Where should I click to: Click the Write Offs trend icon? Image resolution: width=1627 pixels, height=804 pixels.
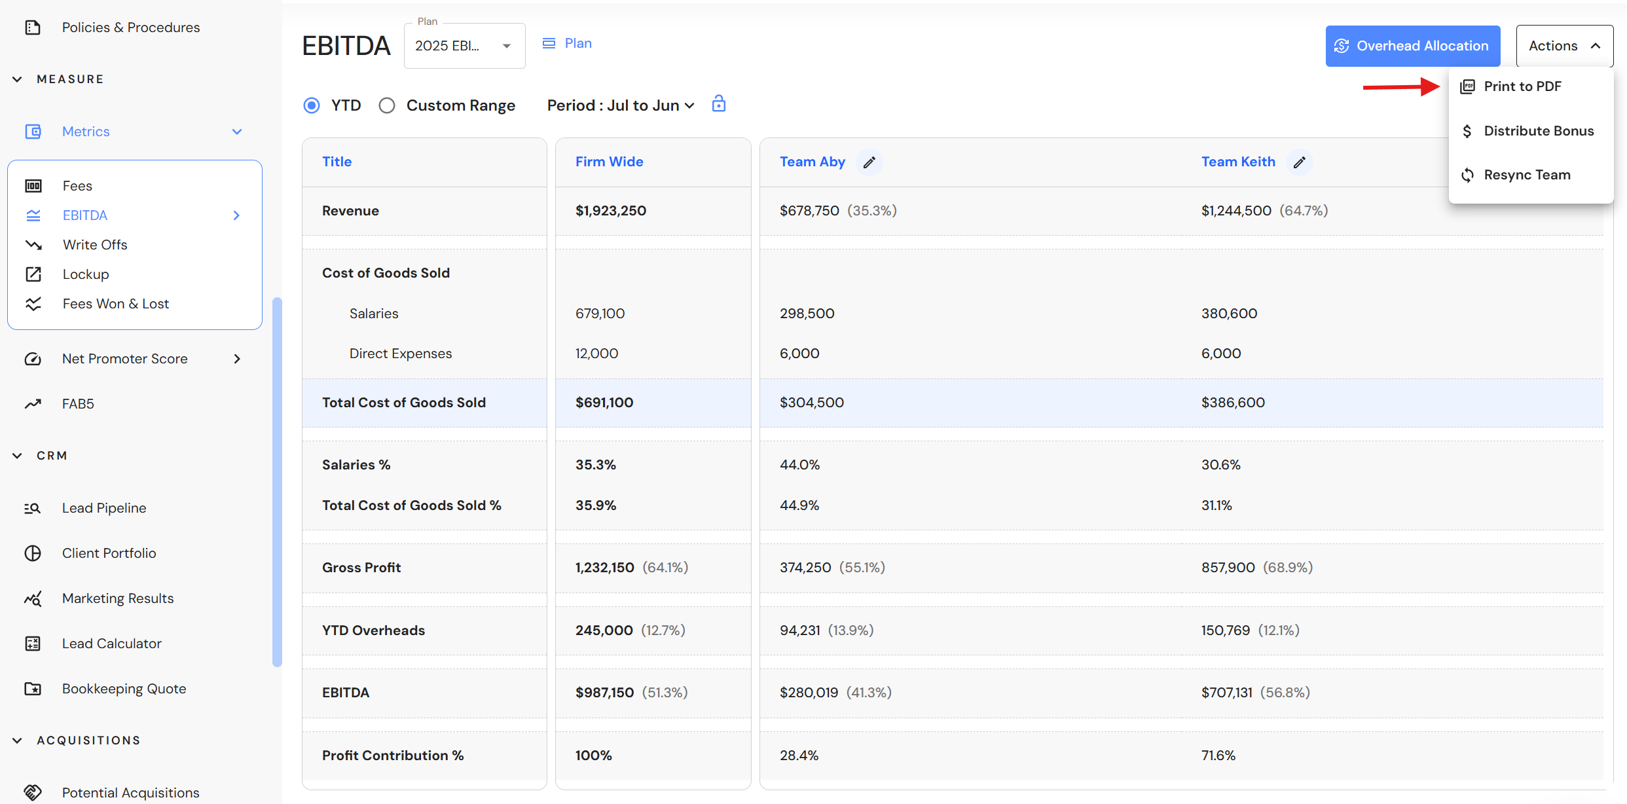(x=33, y=245)
